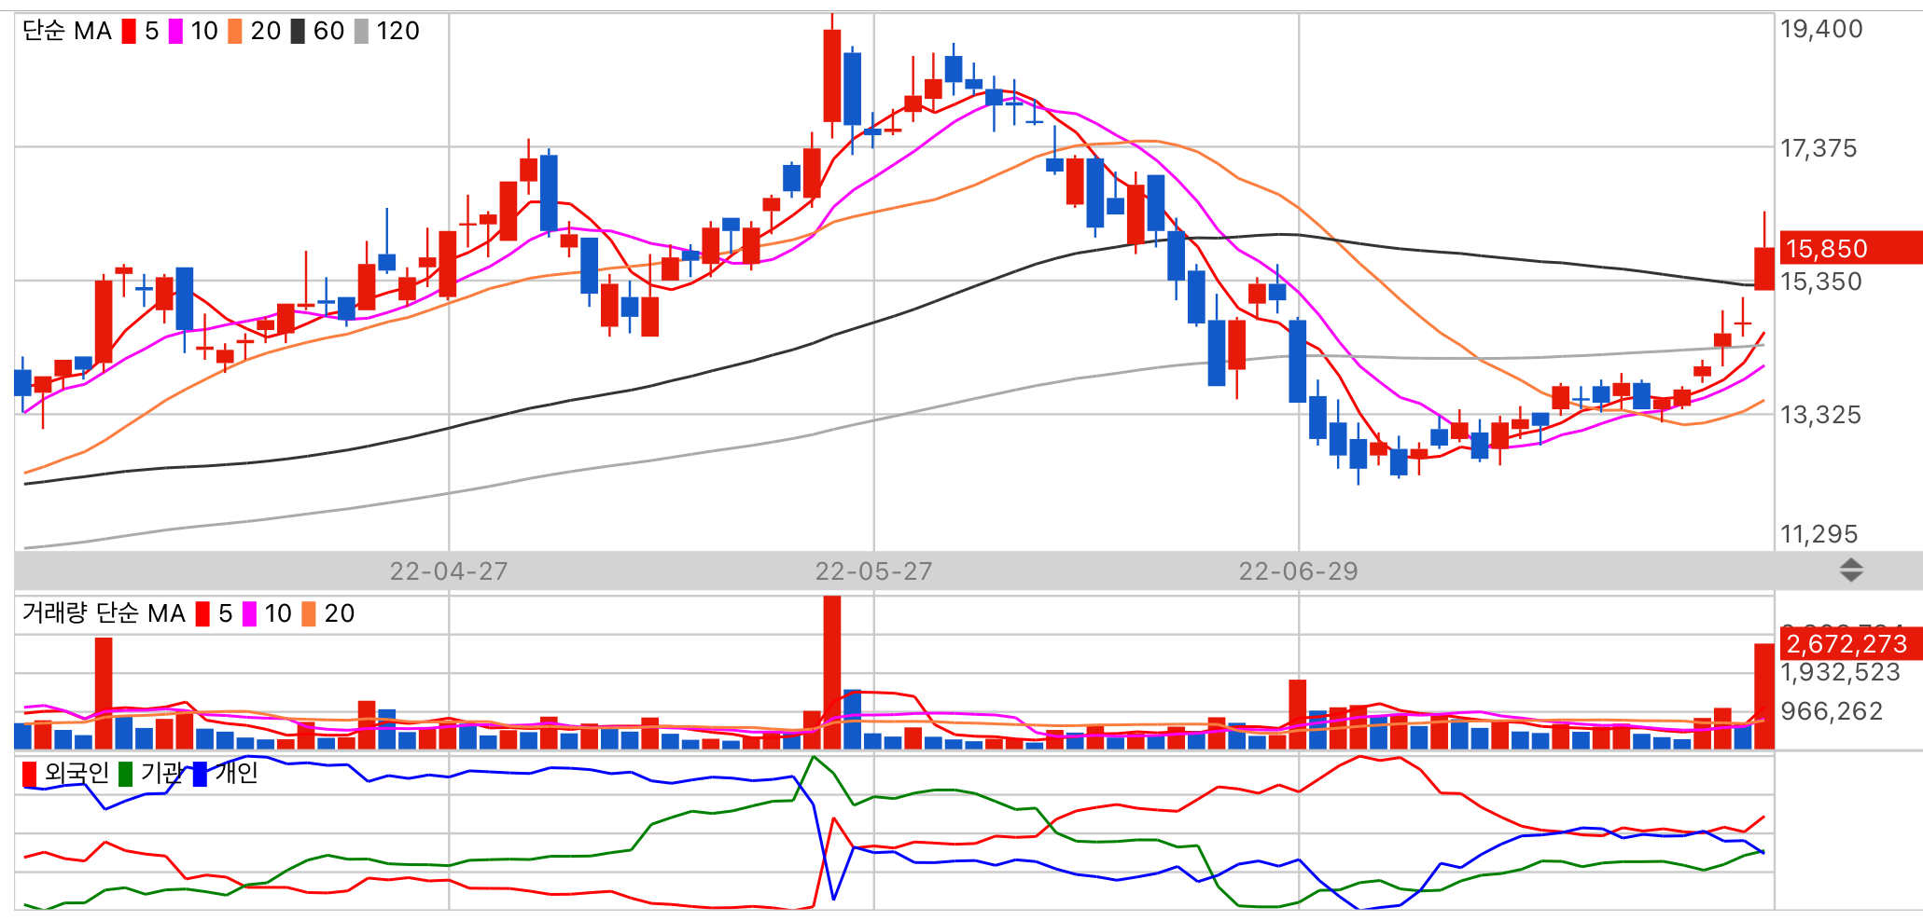
Task: Click the 22-06-29 date label
Action: 1299,571
